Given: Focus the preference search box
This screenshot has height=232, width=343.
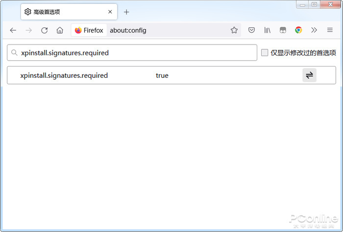Looking at the screenshot, I should (132, 53).
